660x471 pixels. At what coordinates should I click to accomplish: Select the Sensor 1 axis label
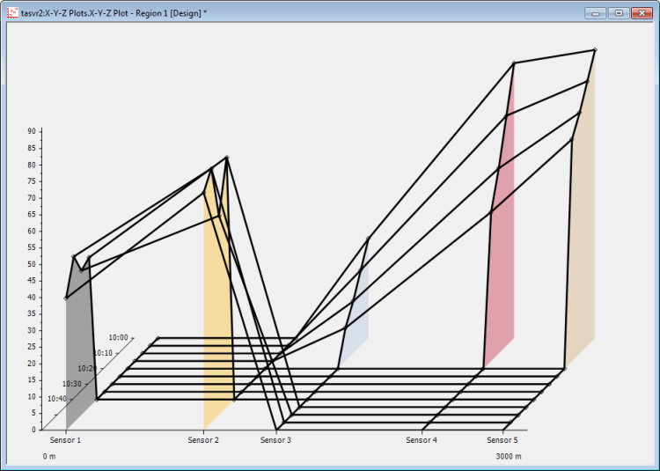pyautogui.click(x=66, y=439)
